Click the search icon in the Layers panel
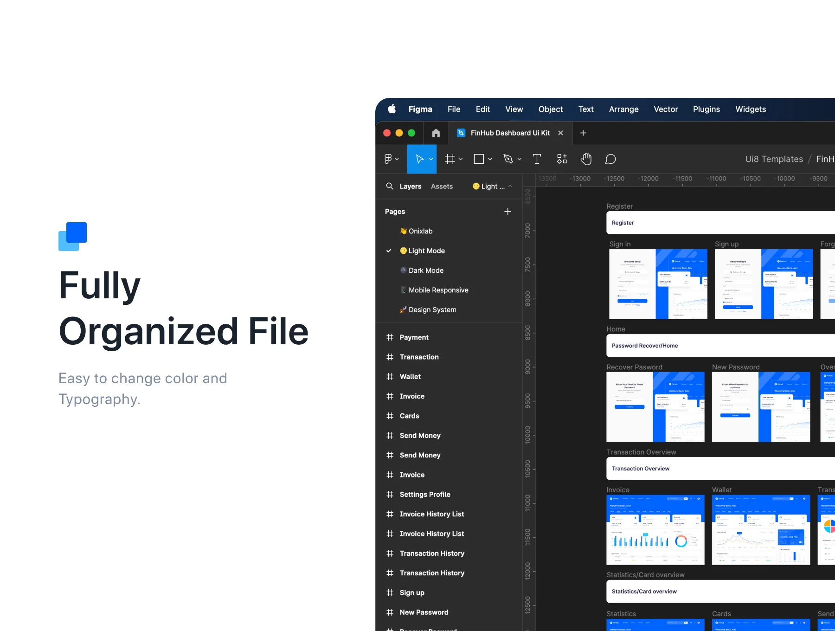835x631 pixels. tap(390, 186)
